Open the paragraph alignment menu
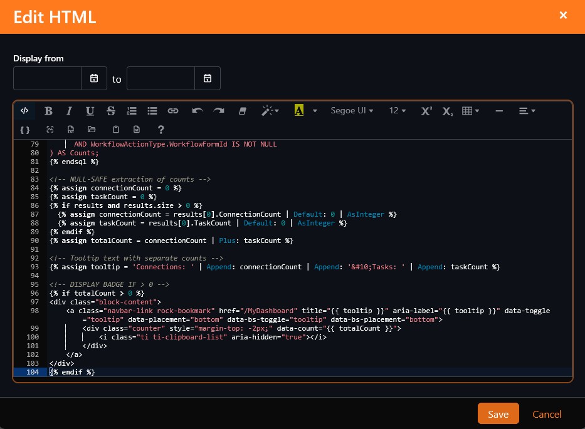Screen dimensions: 585x429 tap(527, 111)
